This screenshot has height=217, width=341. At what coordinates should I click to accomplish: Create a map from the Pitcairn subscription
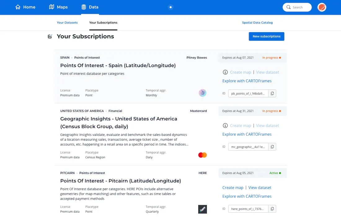(x=233, y=188)
